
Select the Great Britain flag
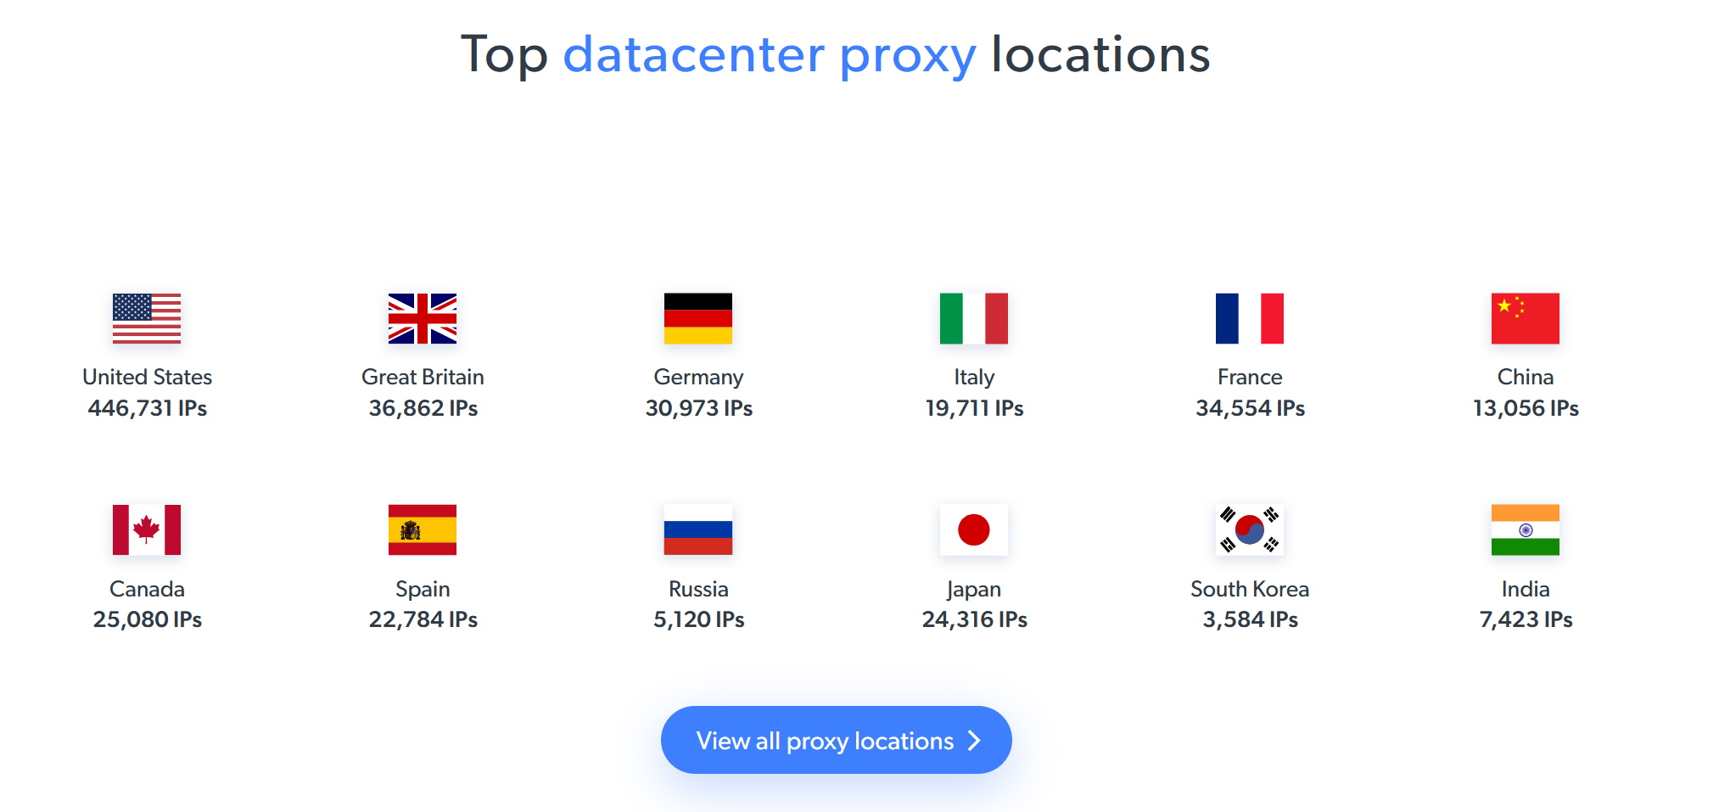(423, 318)
